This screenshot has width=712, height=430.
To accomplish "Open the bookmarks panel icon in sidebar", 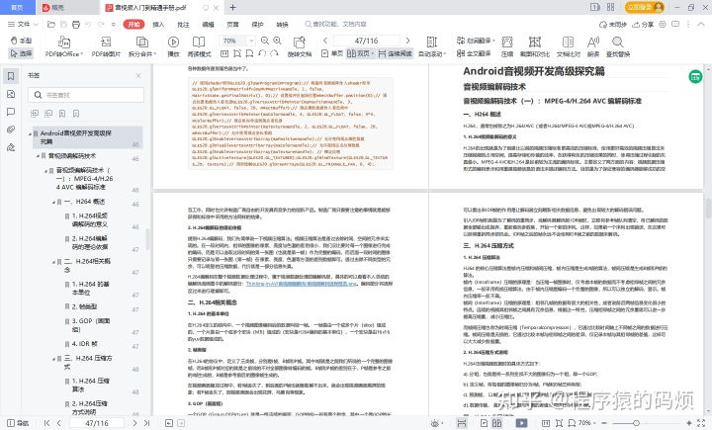I will 11,76.
